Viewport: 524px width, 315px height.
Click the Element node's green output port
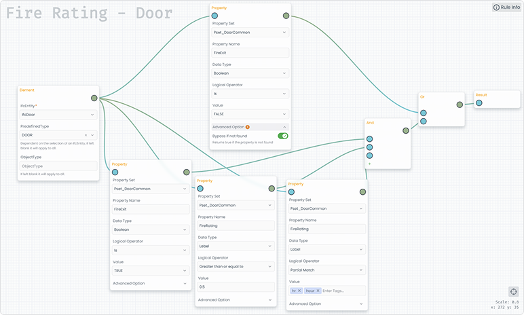[94, 98]
